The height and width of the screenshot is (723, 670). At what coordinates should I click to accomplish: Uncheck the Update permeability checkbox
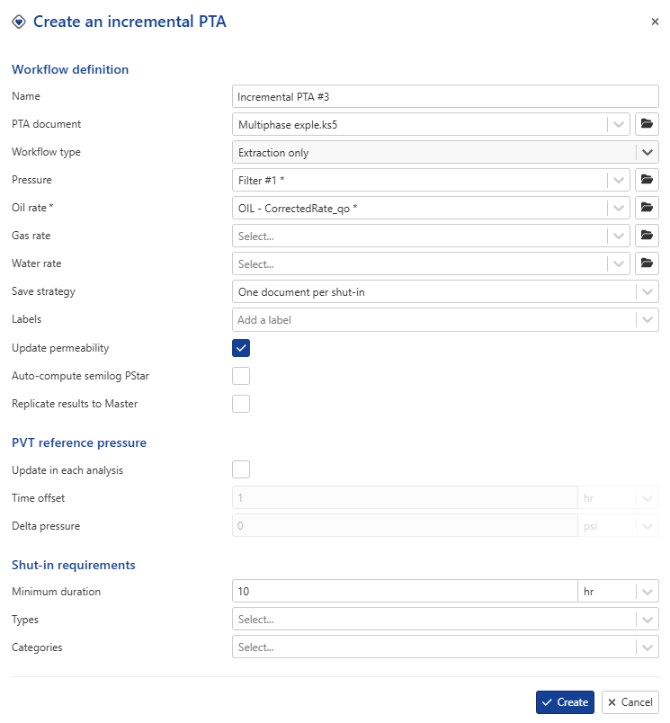click(241, 348)
